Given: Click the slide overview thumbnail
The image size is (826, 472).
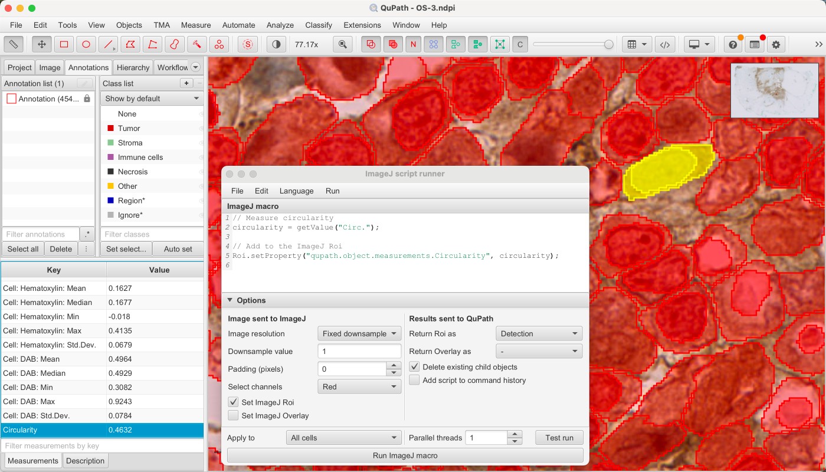Looking at the screenshot, I should point(775,90).
